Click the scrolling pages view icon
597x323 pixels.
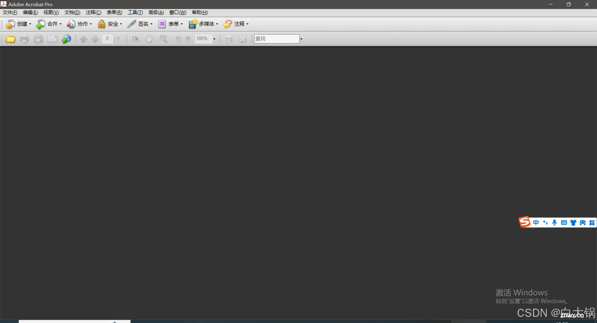tap(229, 39)
